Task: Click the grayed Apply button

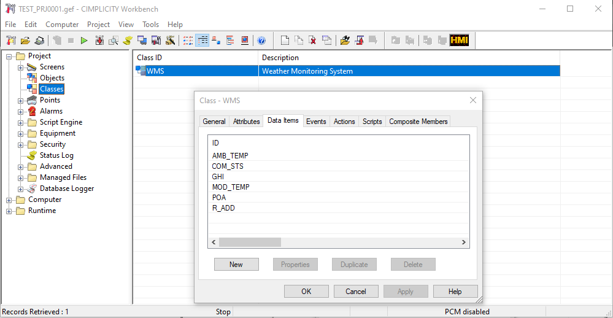Action: 406,292
